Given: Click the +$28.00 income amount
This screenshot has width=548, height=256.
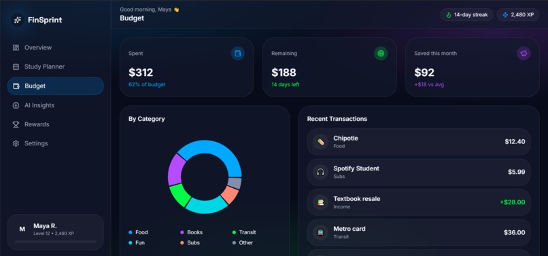Looking at the screenshot, I should pos(513,202).
